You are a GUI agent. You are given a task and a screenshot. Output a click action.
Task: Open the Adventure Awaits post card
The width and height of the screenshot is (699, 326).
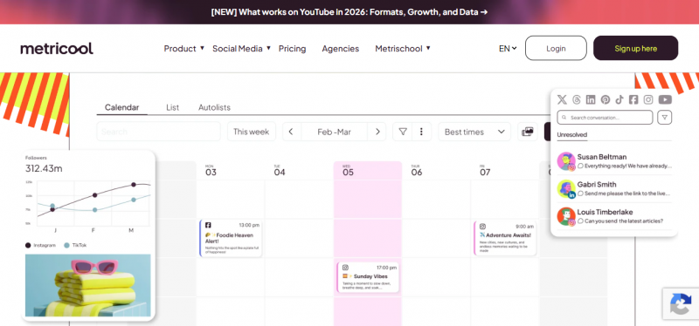(505, 238)
